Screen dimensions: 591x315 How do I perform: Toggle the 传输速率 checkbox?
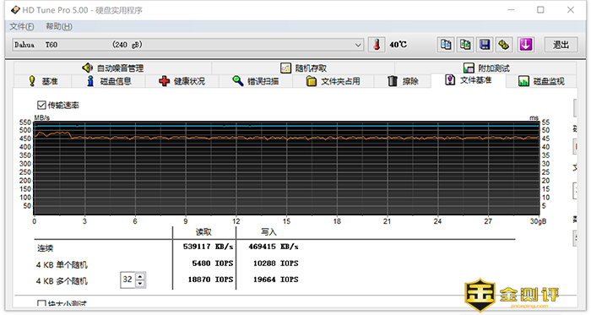(41, 105)
